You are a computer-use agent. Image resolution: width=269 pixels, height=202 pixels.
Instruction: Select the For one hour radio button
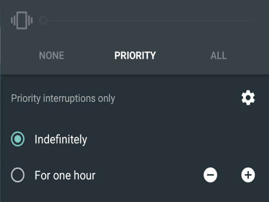click(x=17, y=175)
